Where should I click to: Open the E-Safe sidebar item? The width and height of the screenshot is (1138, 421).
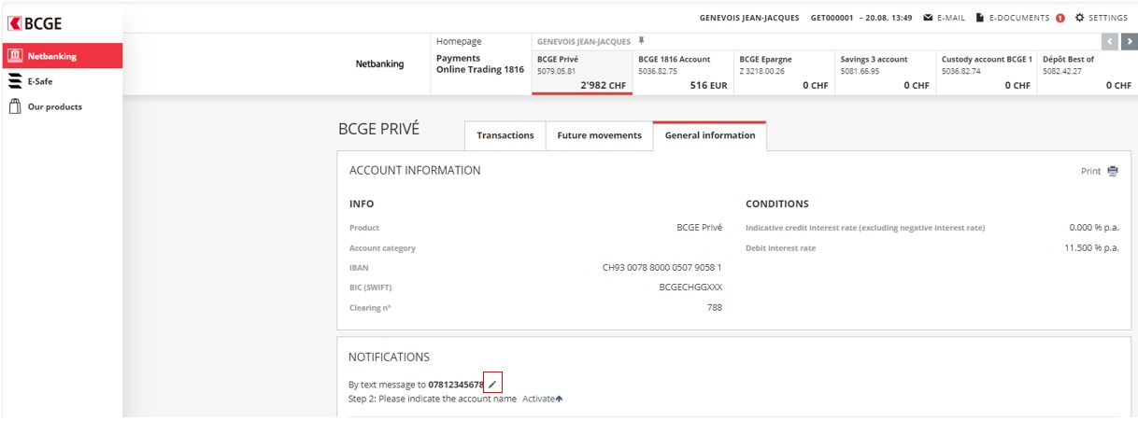[62, 81]
